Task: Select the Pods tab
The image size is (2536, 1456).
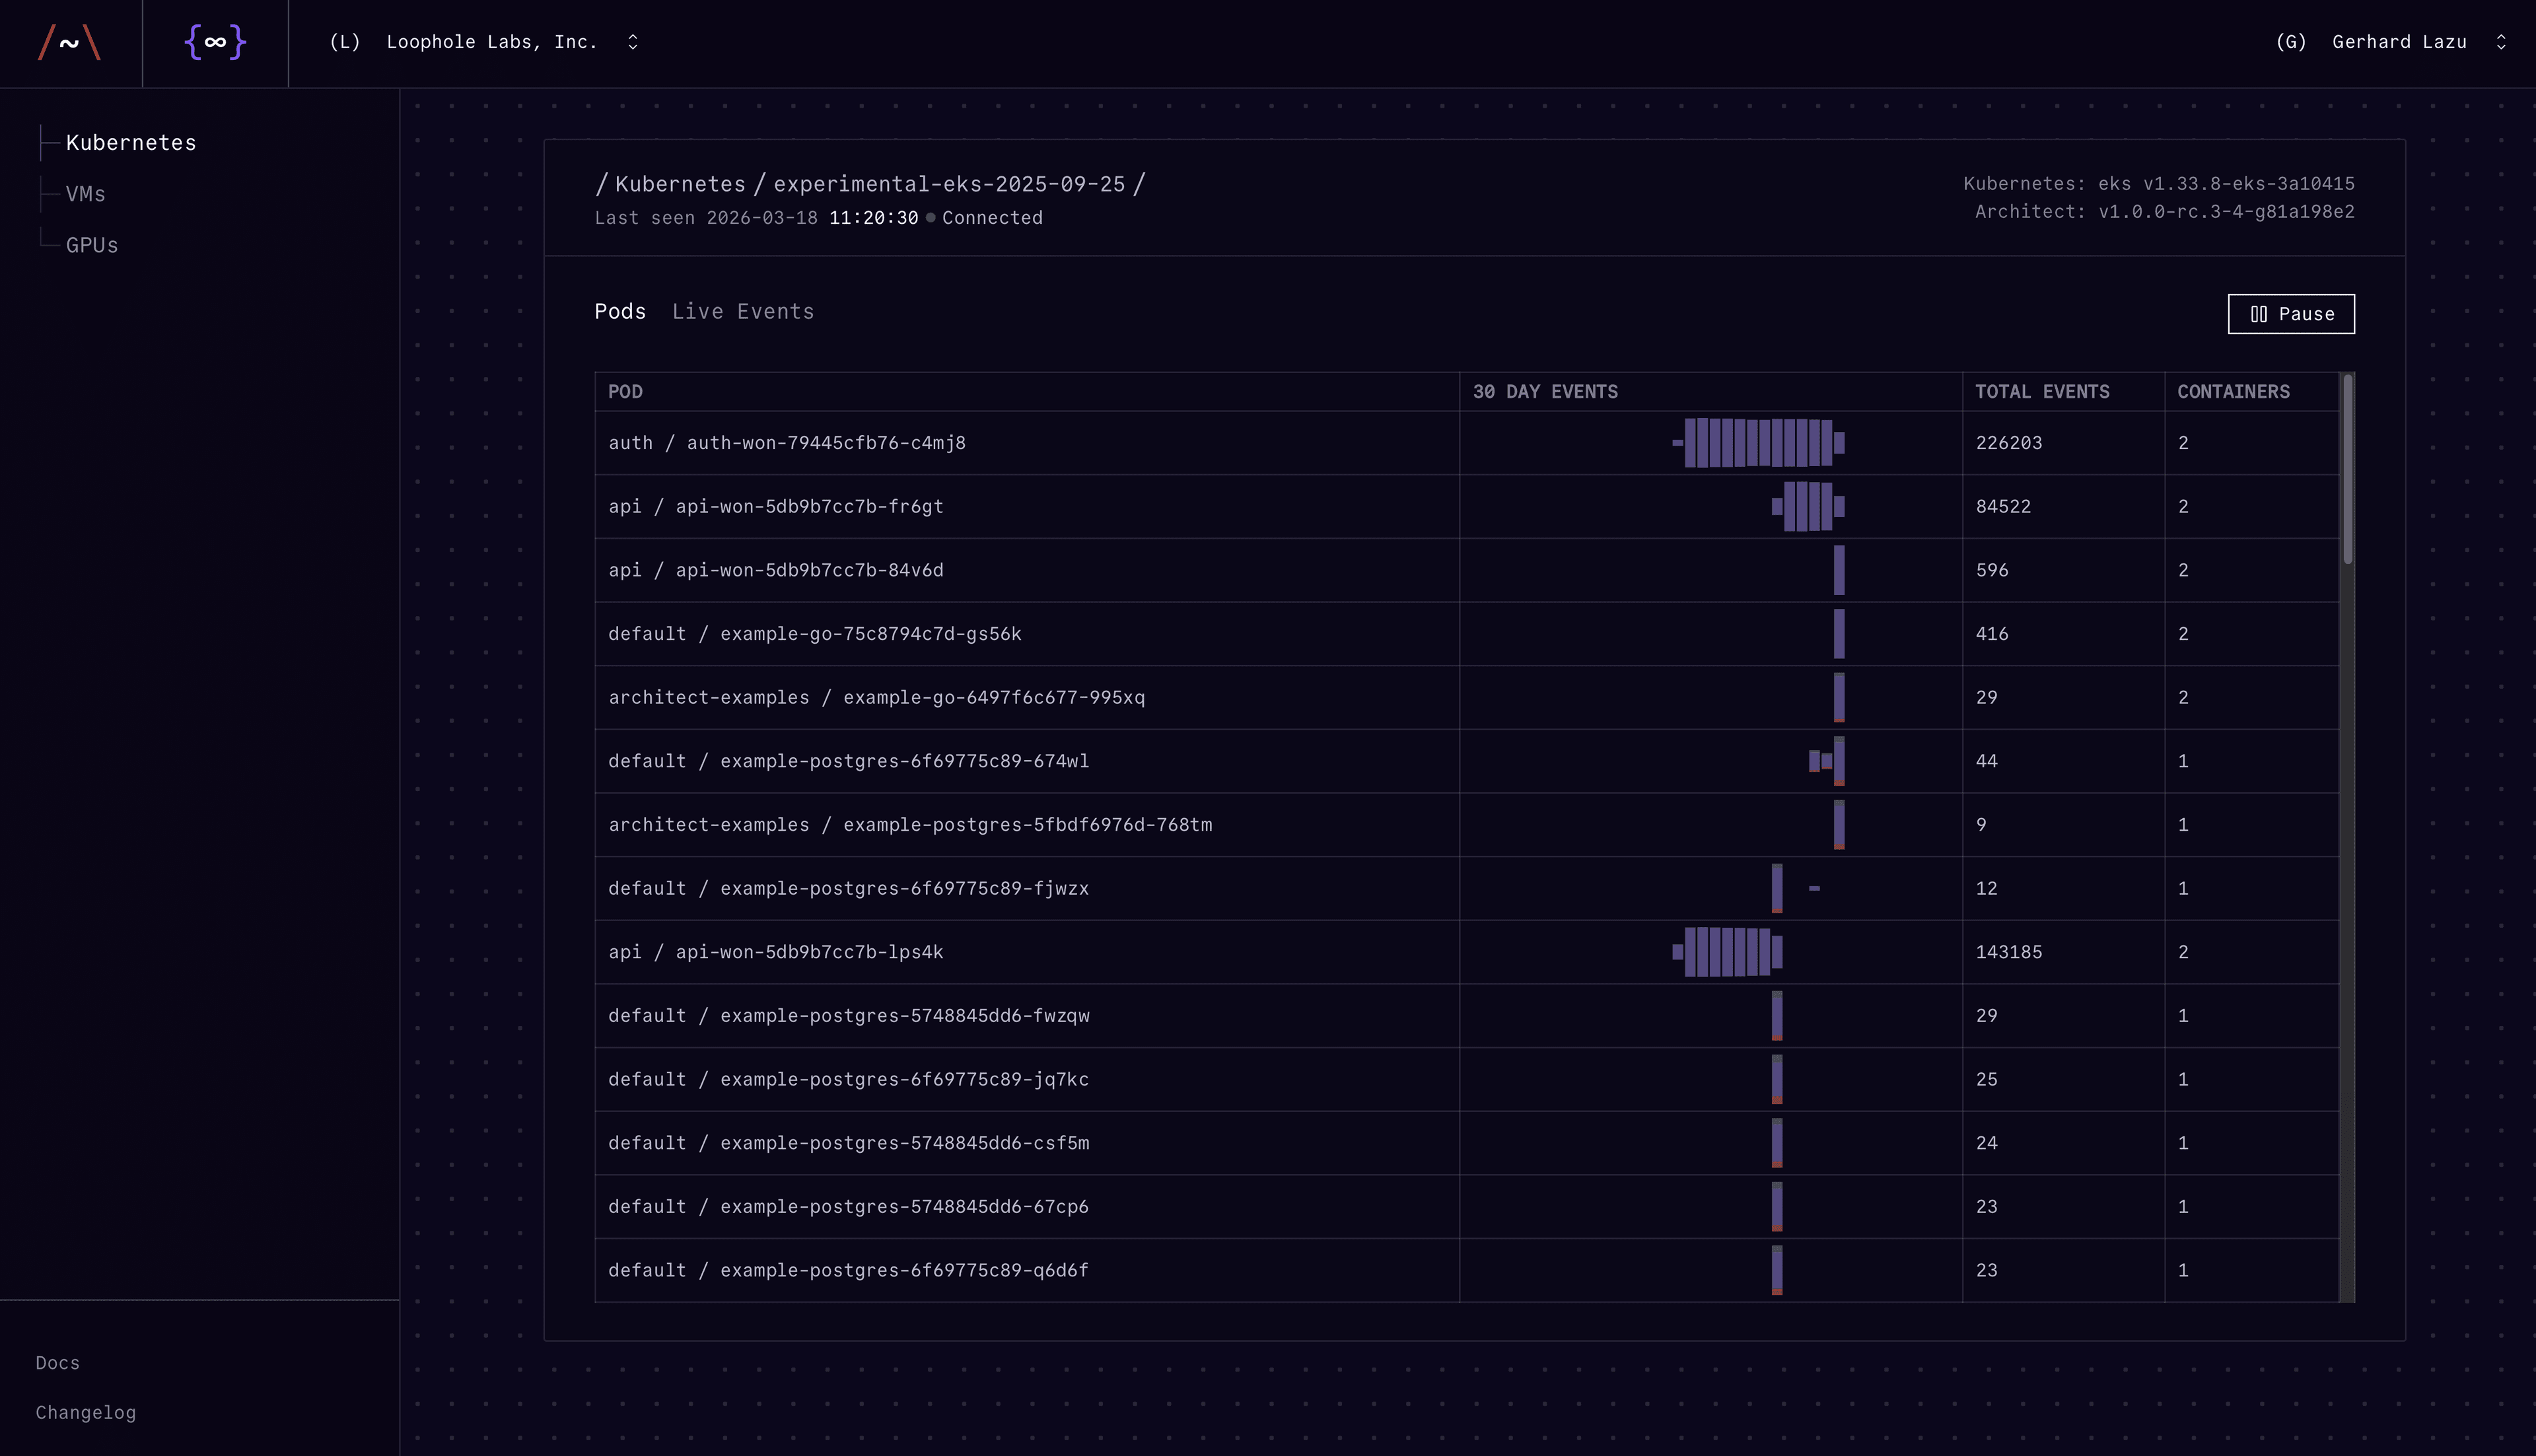Action: 620,311
